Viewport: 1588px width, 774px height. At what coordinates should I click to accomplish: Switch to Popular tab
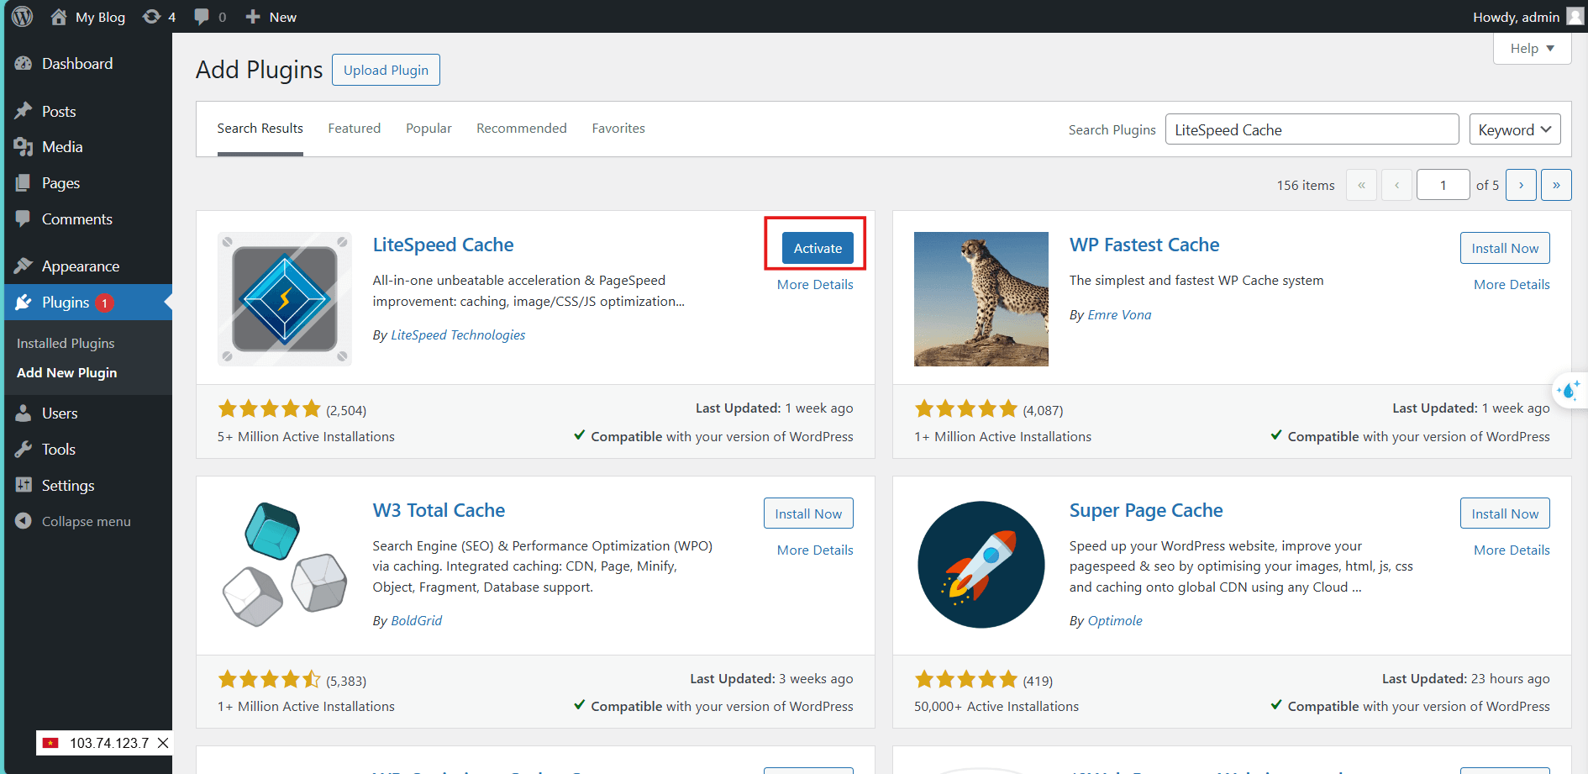tap(429, 129)
